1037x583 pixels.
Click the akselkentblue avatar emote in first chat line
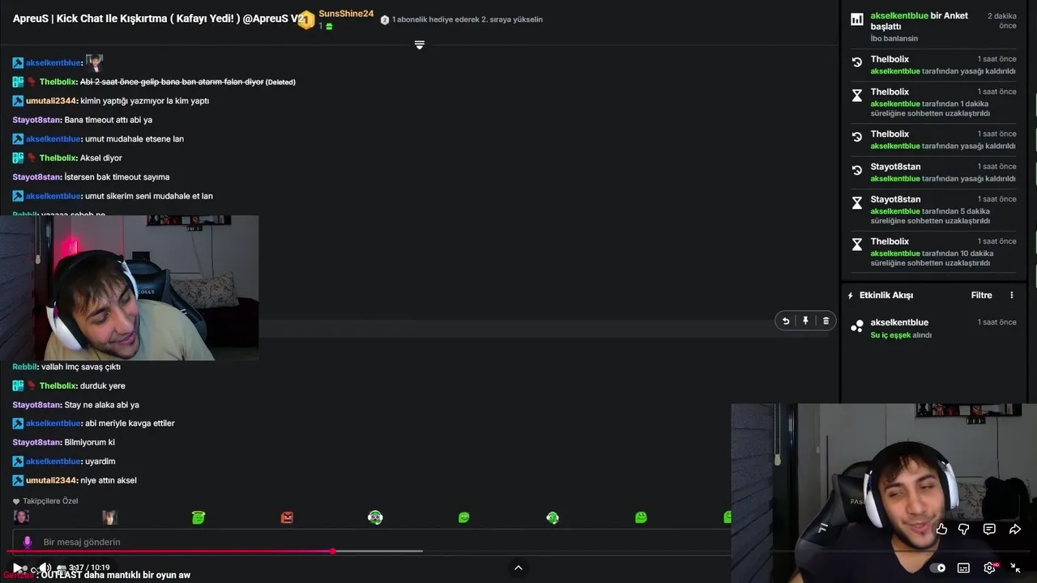[94, 62]
